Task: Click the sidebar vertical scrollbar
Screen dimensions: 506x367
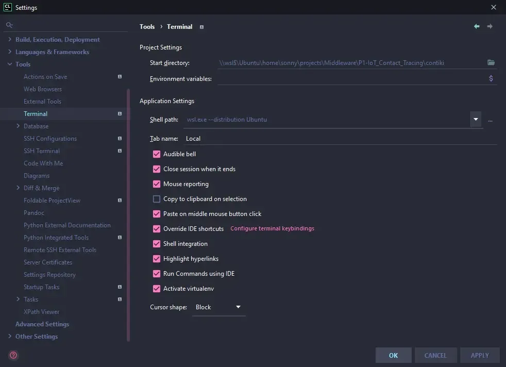Action: tap(128, 206)
